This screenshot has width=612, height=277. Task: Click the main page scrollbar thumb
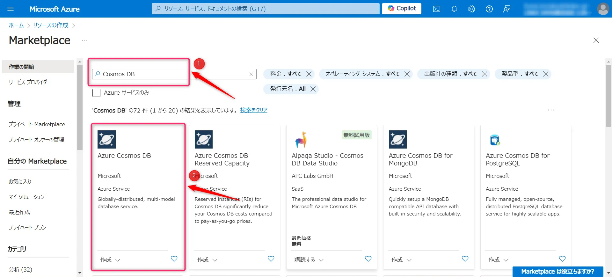pyautogui.click(x=608, y=96)
